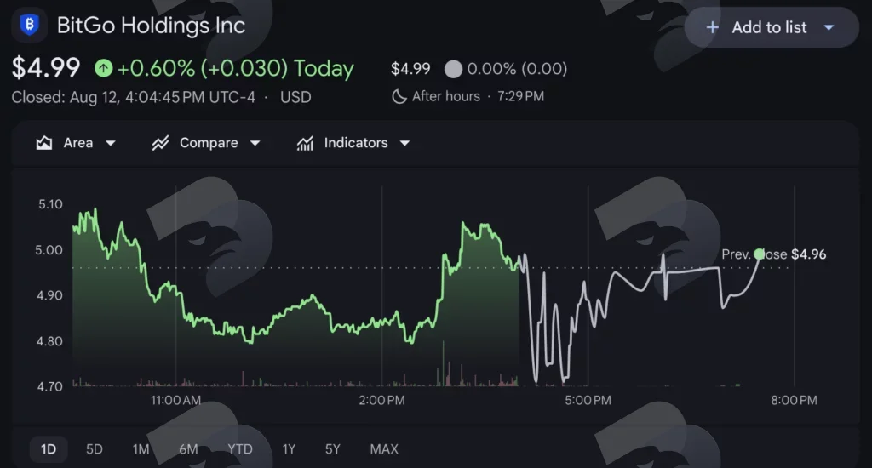Screen dimensions: 872x468
Task: Show the MAX time range
Action: click(x=384, y=449)
